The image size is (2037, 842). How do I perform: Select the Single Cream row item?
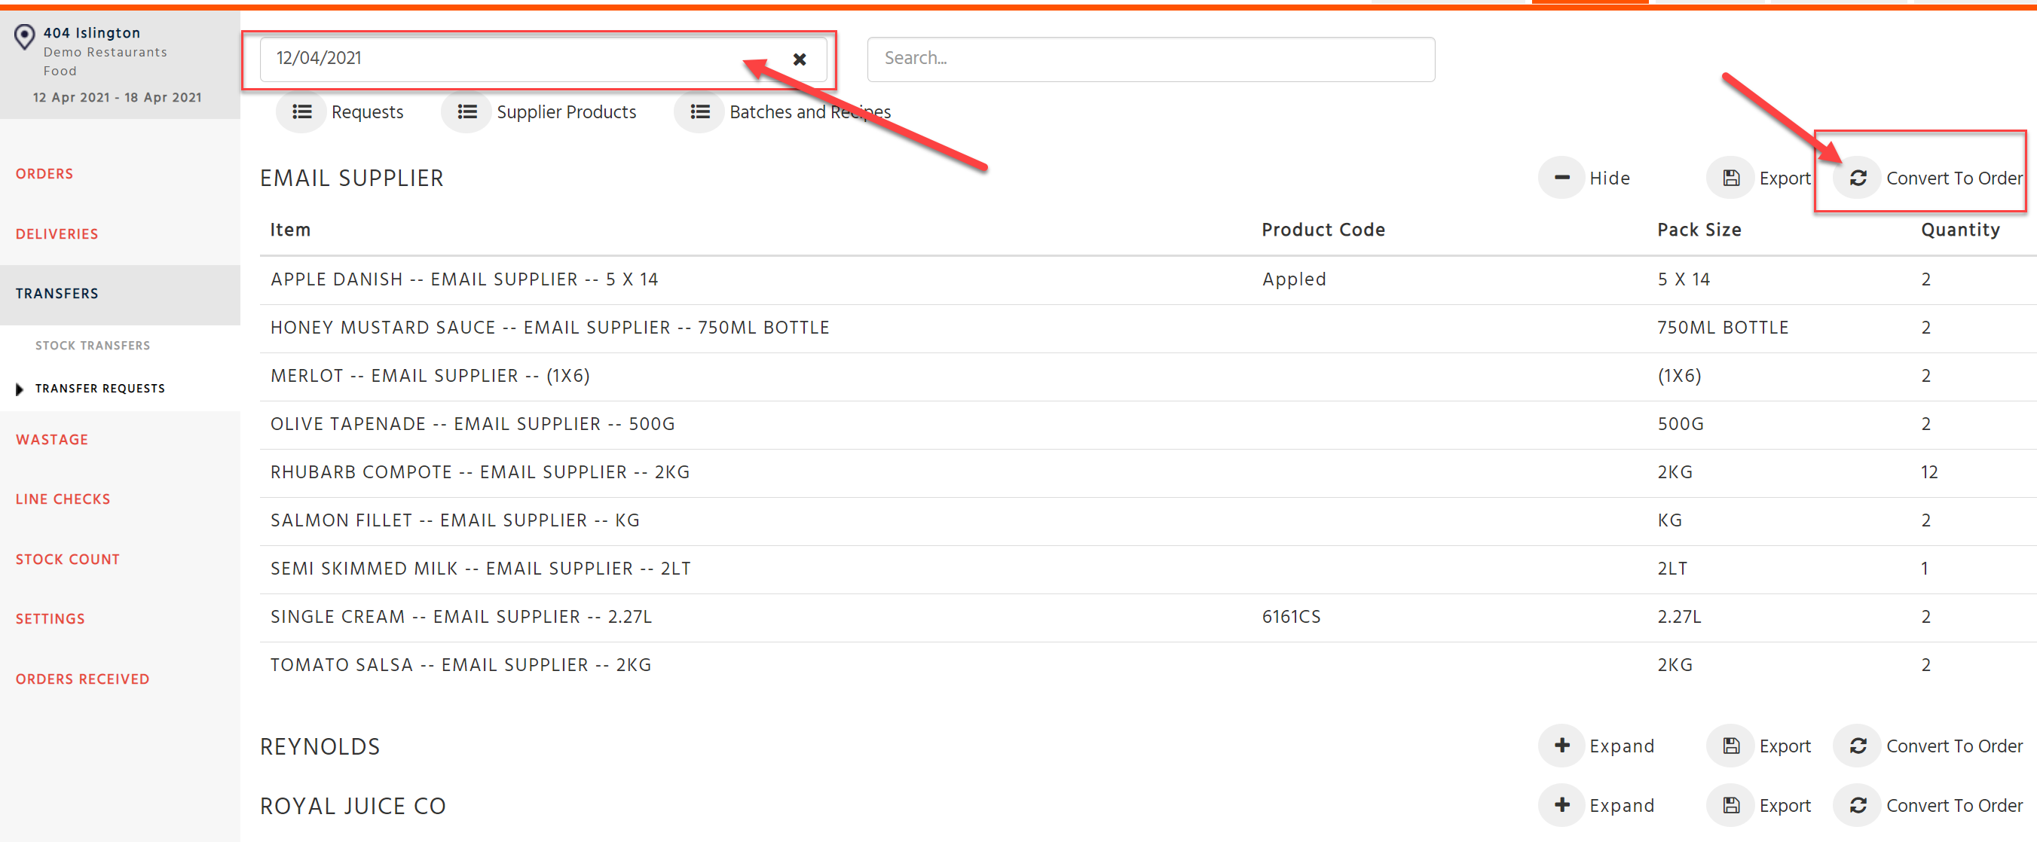pos(461,618)
